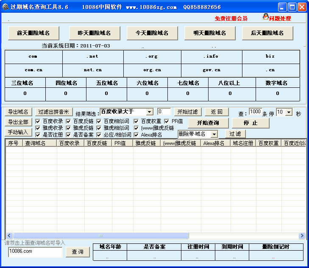
Task: Toggle the 是否注册 checkbox
Action: pyautogui.click(x=38, y=135)
